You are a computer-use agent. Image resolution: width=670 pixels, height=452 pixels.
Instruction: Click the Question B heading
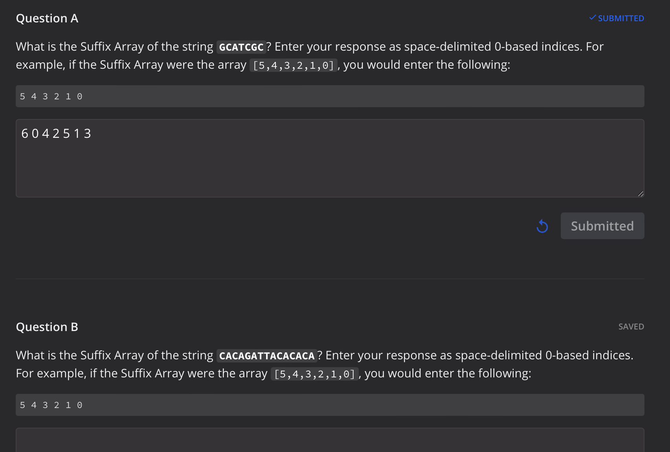point(47,326)
